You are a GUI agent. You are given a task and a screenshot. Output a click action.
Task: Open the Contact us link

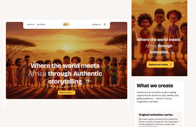96,25
